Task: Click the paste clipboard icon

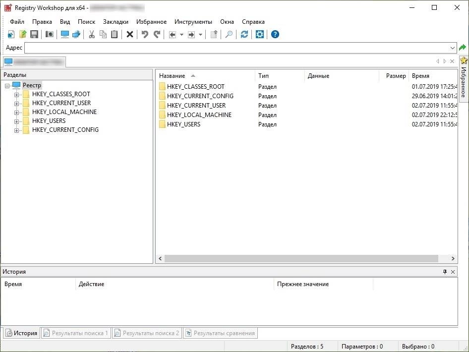Action: [x=114, y=34]
